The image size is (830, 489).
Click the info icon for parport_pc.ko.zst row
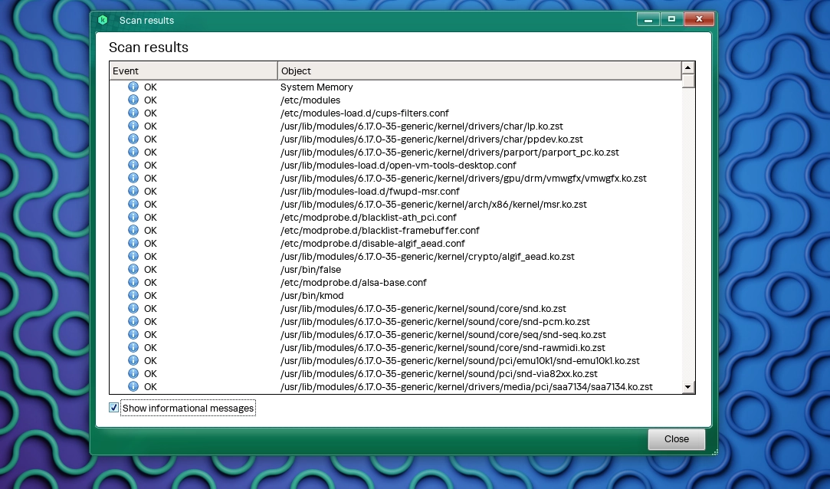[133, 152]
